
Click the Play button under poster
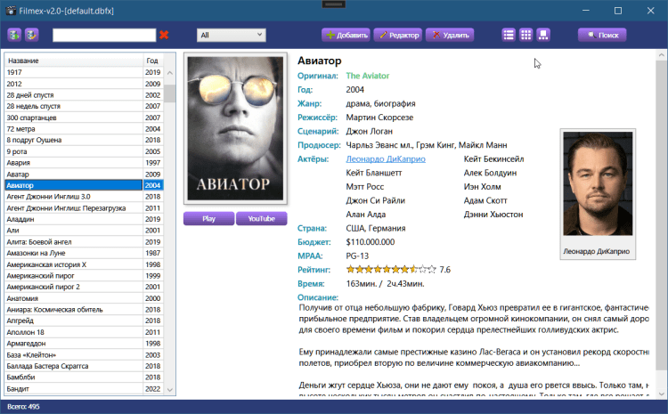pyautogui.click(x=208, y=218)
